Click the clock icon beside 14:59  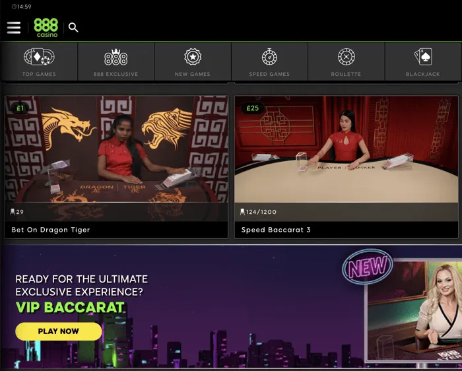(x=14, y=7)
